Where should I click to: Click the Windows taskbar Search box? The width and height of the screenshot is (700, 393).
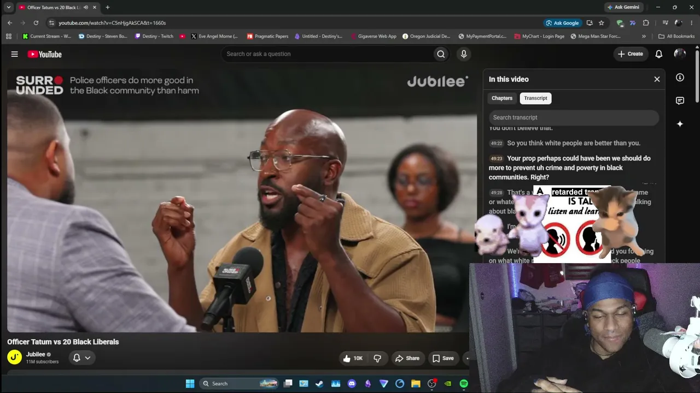238,384
